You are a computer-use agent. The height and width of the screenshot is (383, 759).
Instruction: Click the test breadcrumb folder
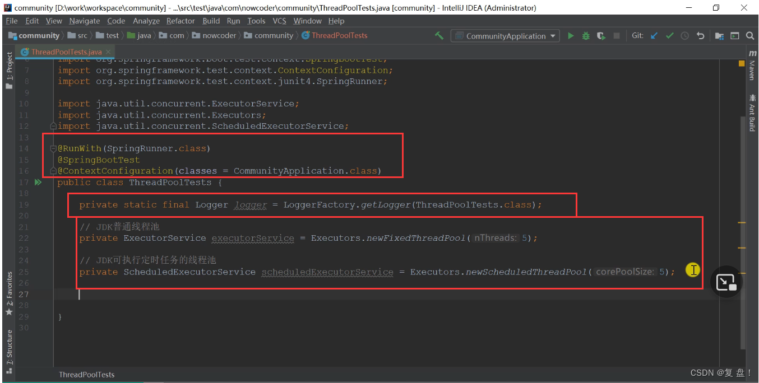108,35
